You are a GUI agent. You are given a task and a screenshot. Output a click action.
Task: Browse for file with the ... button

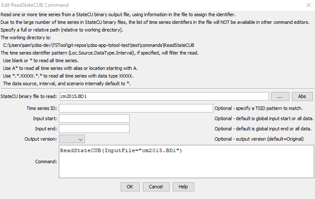pos(280,97)
